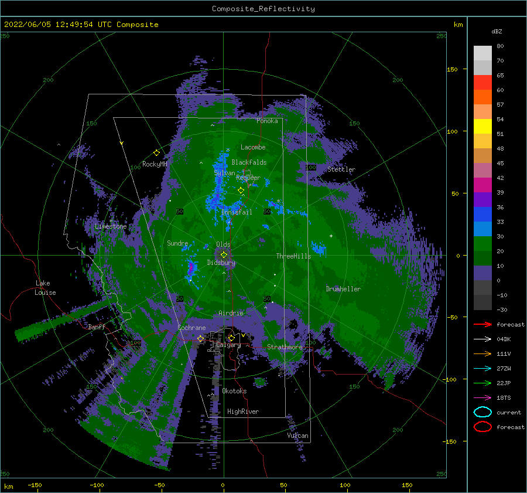Screen dimensions: 527x493
Task: Click the blue echo cell east of ThreeHills
Action: (319, 247)
